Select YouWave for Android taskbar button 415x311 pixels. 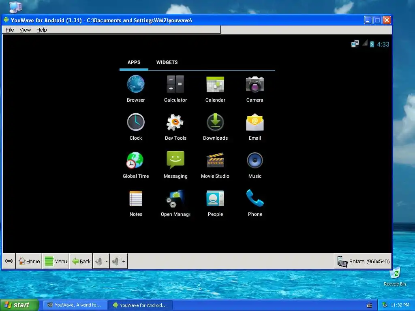[140, 305]
